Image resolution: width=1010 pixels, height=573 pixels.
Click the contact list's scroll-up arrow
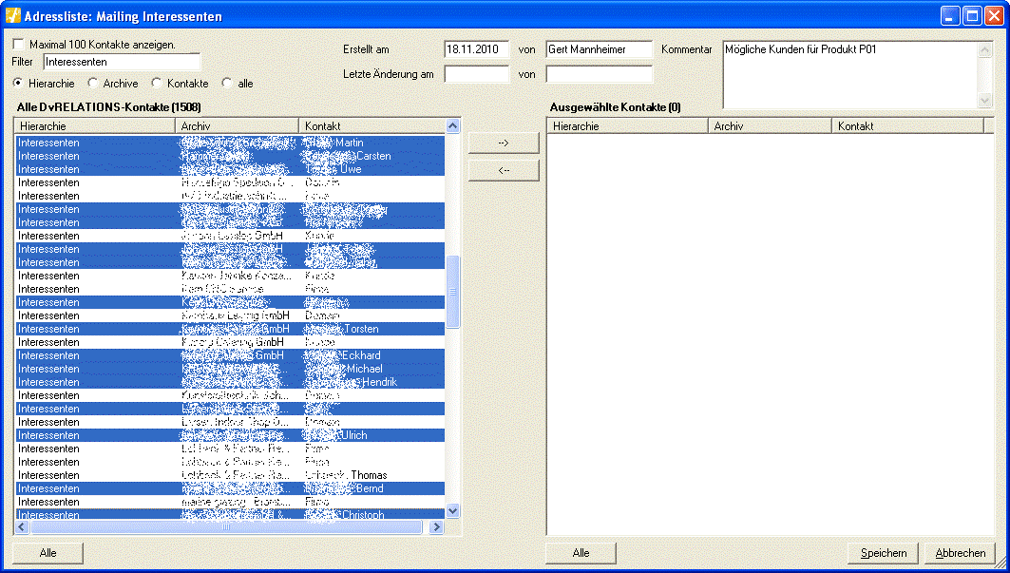(x=453, y=126)
